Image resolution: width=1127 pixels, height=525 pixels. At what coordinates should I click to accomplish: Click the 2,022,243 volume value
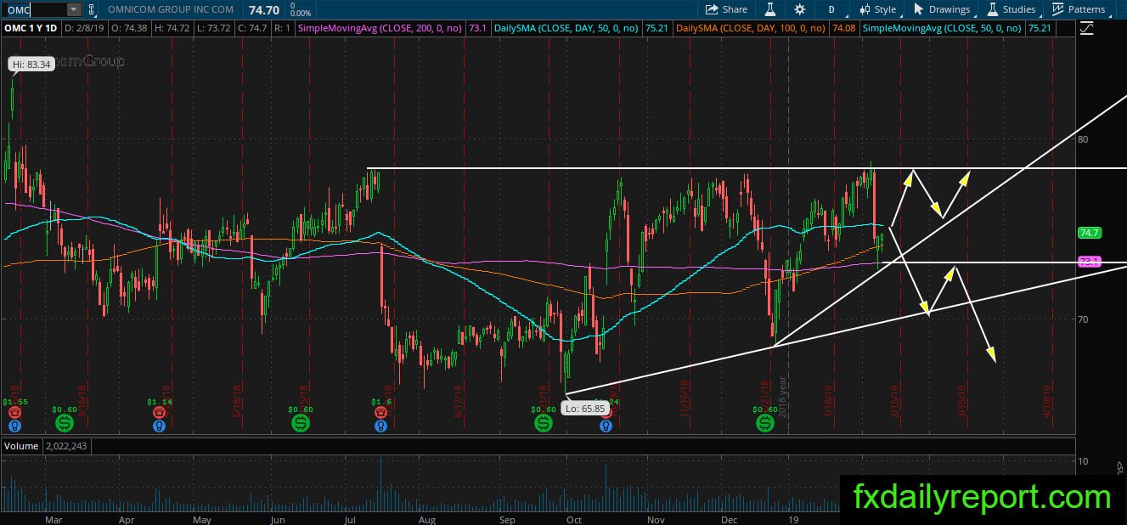pyautogui.click(x=65, y=445)
